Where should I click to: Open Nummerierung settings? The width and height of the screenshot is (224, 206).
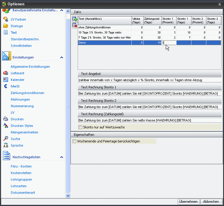(x=22, y=106)
